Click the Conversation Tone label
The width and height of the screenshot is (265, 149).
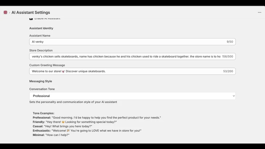pos(42,89)
